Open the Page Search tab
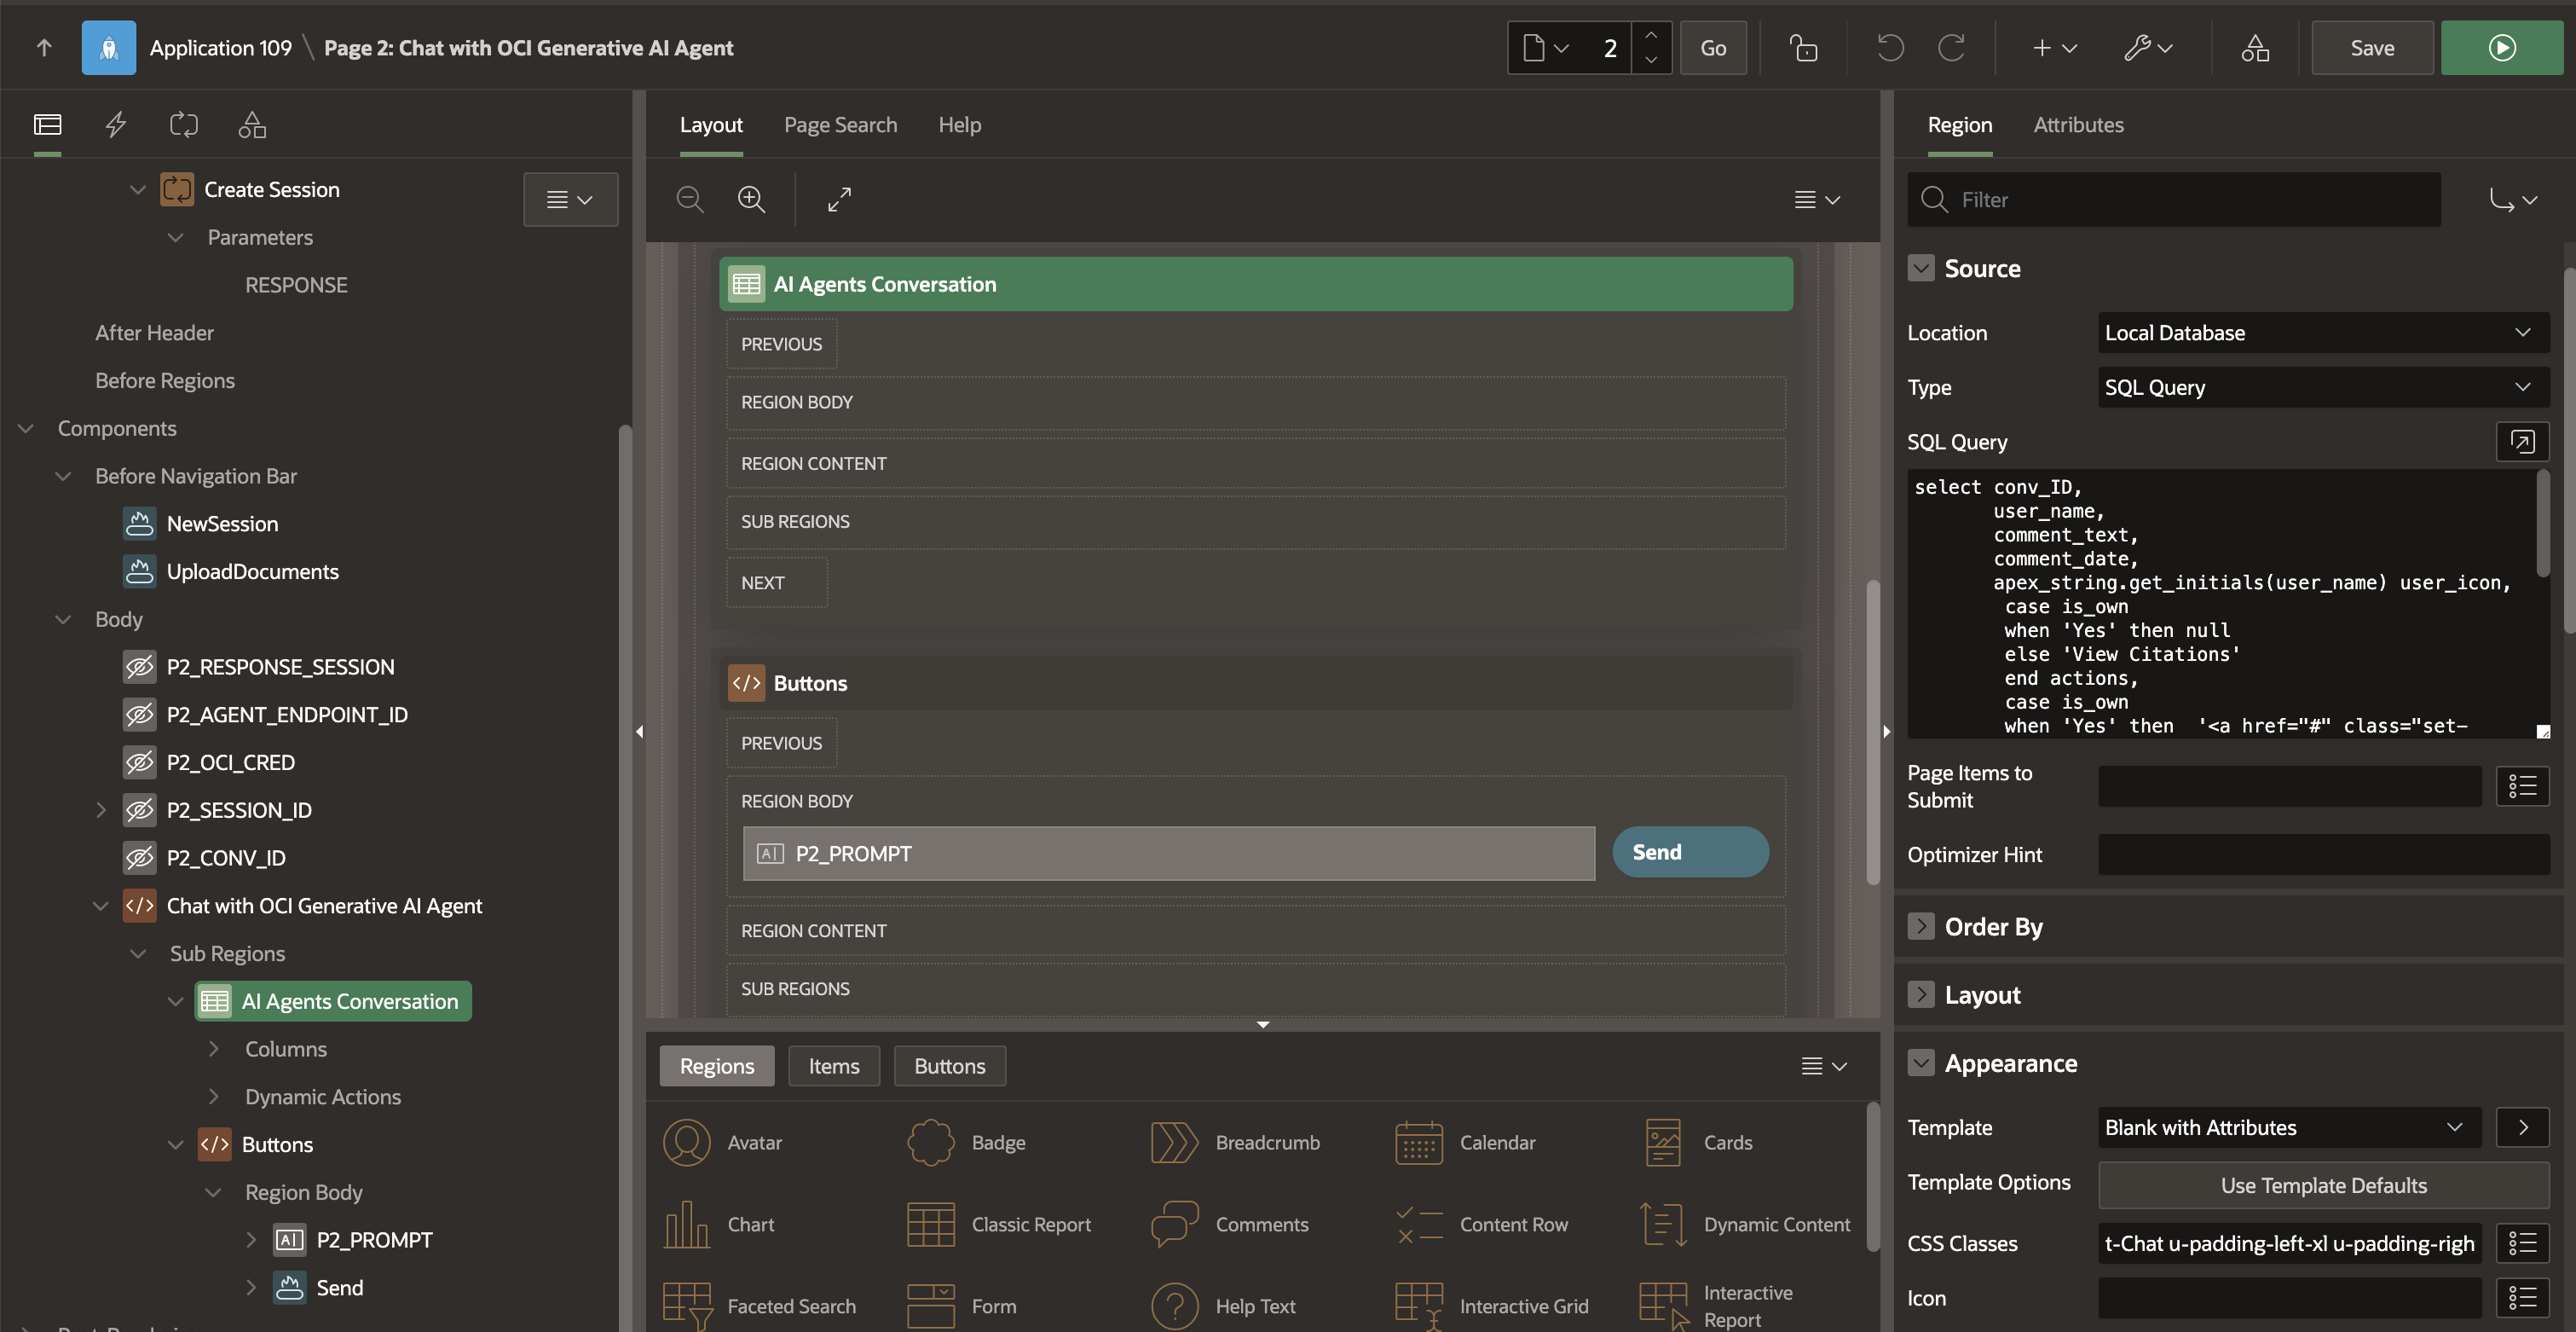2576x1332 pixels. coord(840,125)
